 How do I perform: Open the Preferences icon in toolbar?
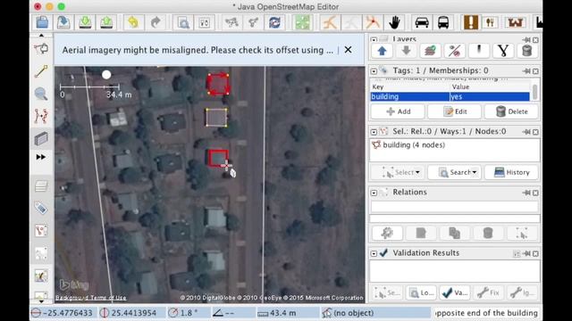205,22
